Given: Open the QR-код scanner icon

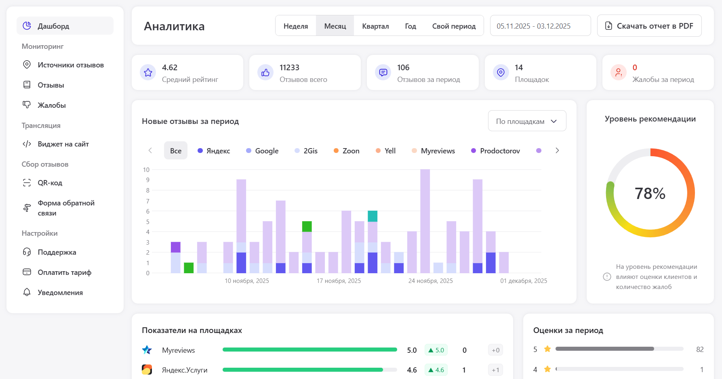Looking at the screenshot, I should click(27, 183).
